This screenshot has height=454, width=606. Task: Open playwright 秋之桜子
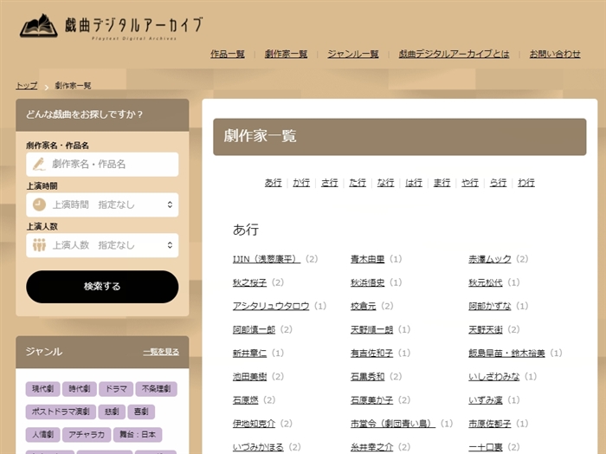pos(250,282)
